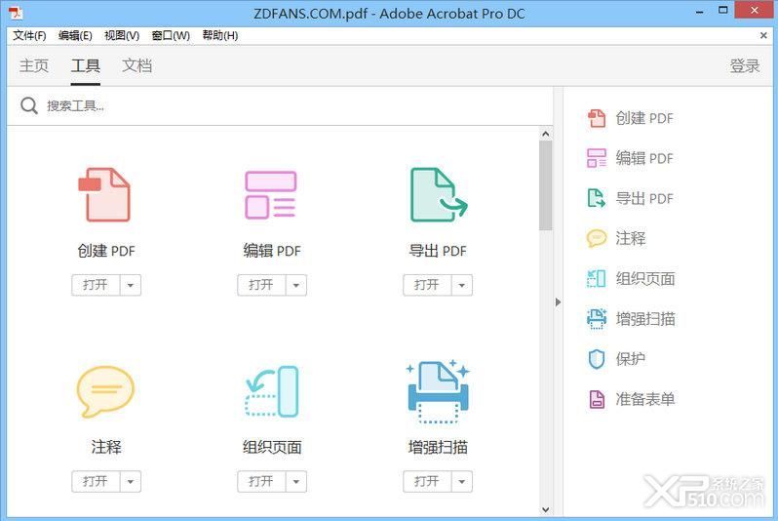Click 打开 button under 导出 PDF

(427, 285)
